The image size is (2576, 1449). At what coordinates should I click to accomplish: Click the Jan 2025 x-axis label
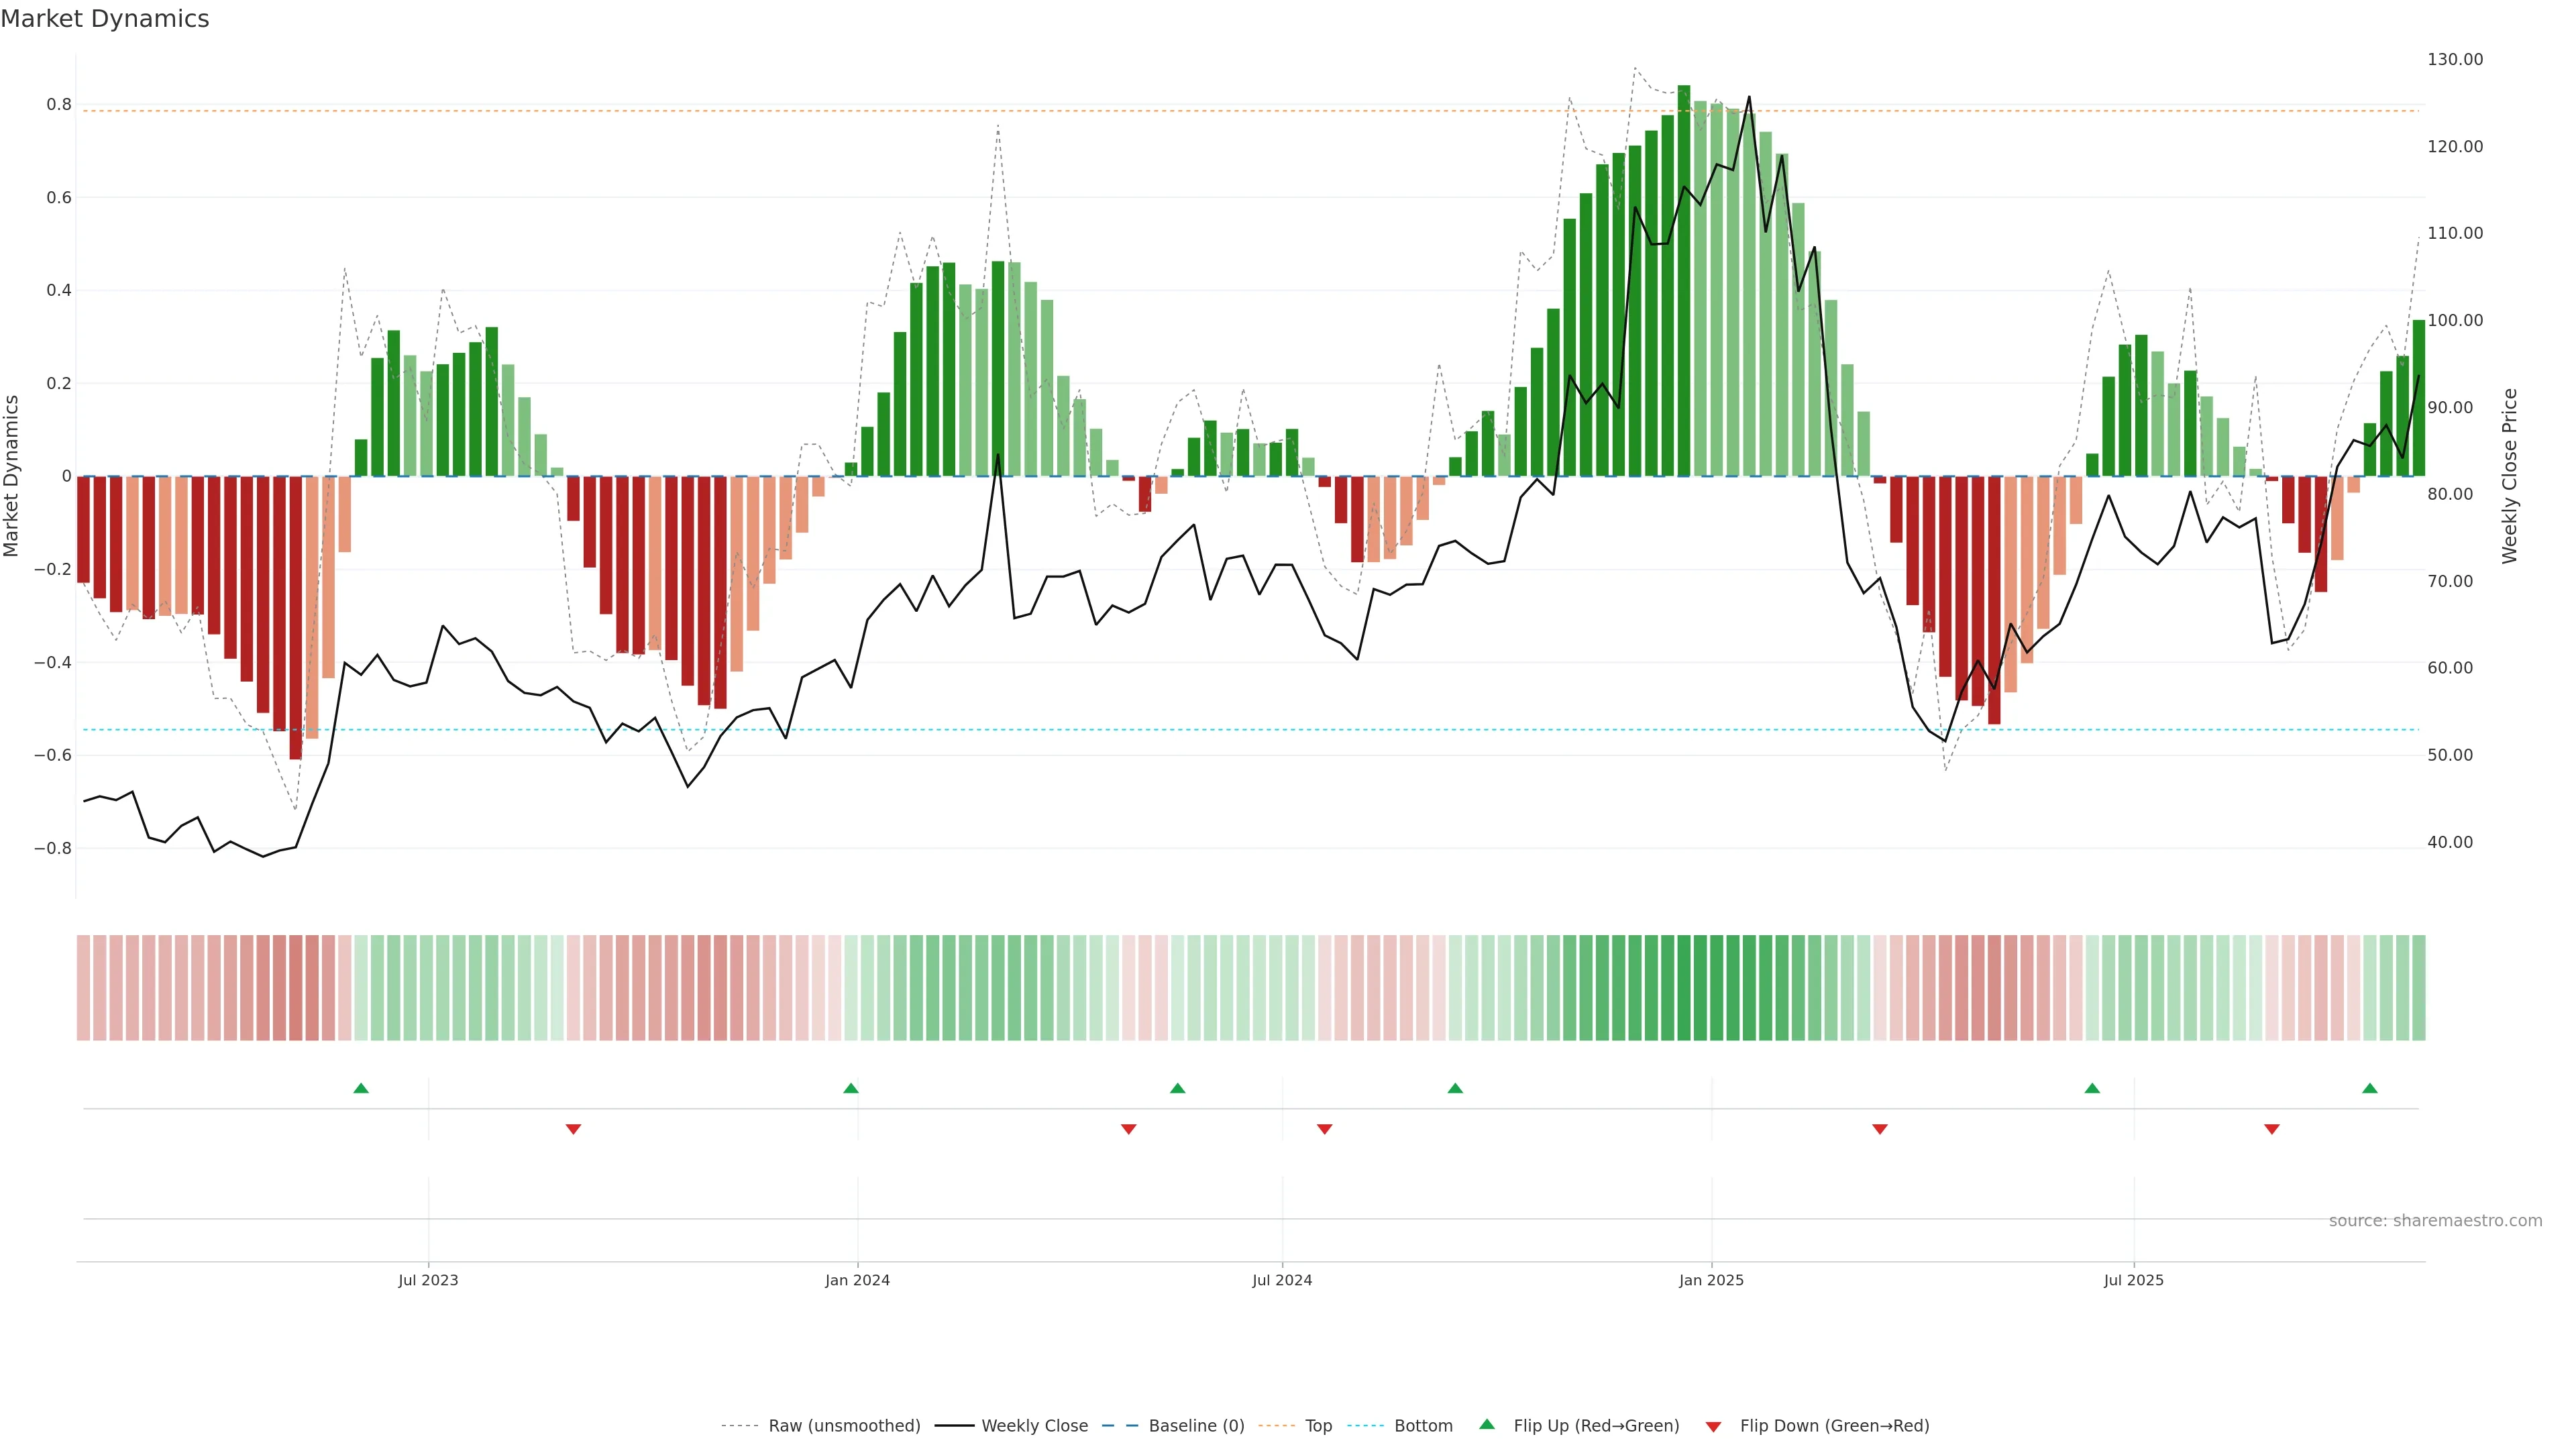point(1711,1280)
